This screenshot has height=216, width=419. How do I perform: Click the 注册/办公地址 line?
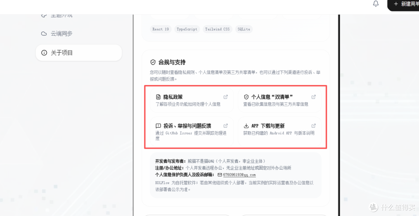pyautogui.click(x=223, y=168)
